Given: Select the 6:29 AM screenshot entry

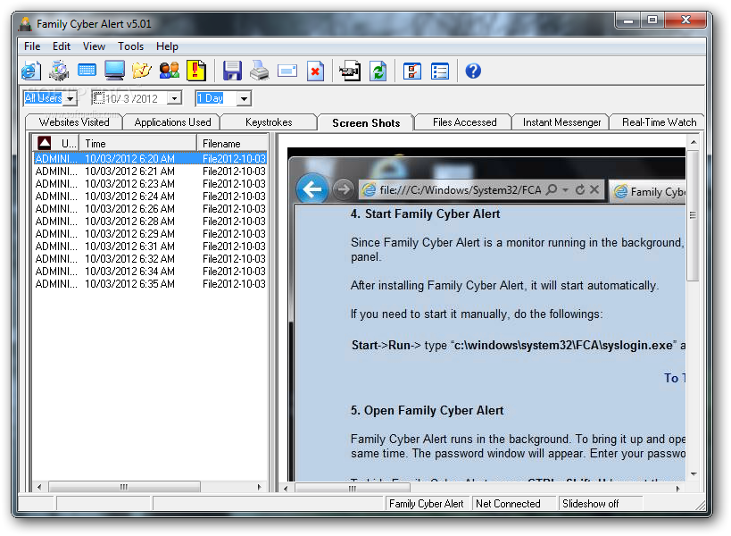Looking at the screenshot, I should (150, 234).
